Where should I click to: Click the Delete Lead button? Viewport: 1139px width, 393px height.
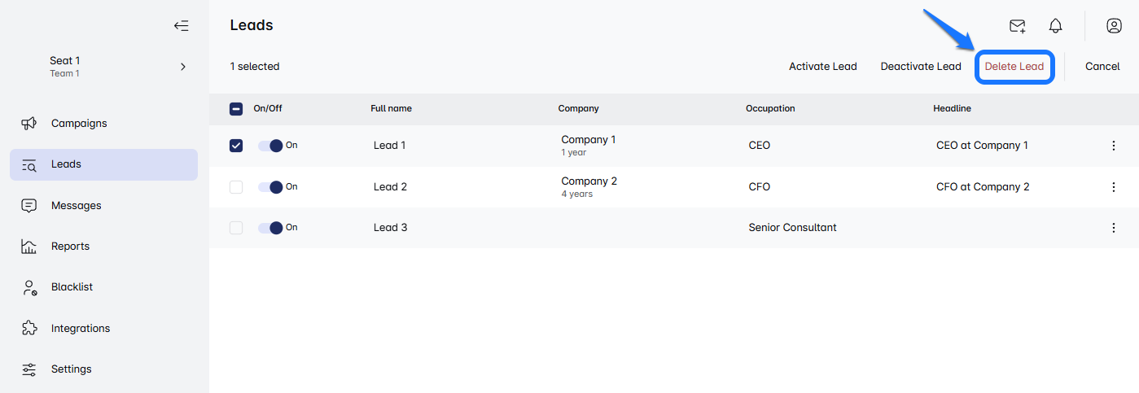(x=1014, y=67)
